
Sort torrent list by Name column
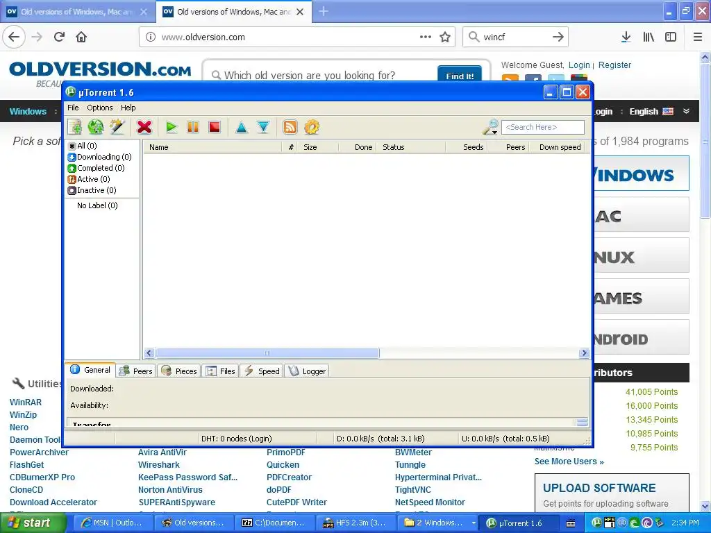click(212, 147)
